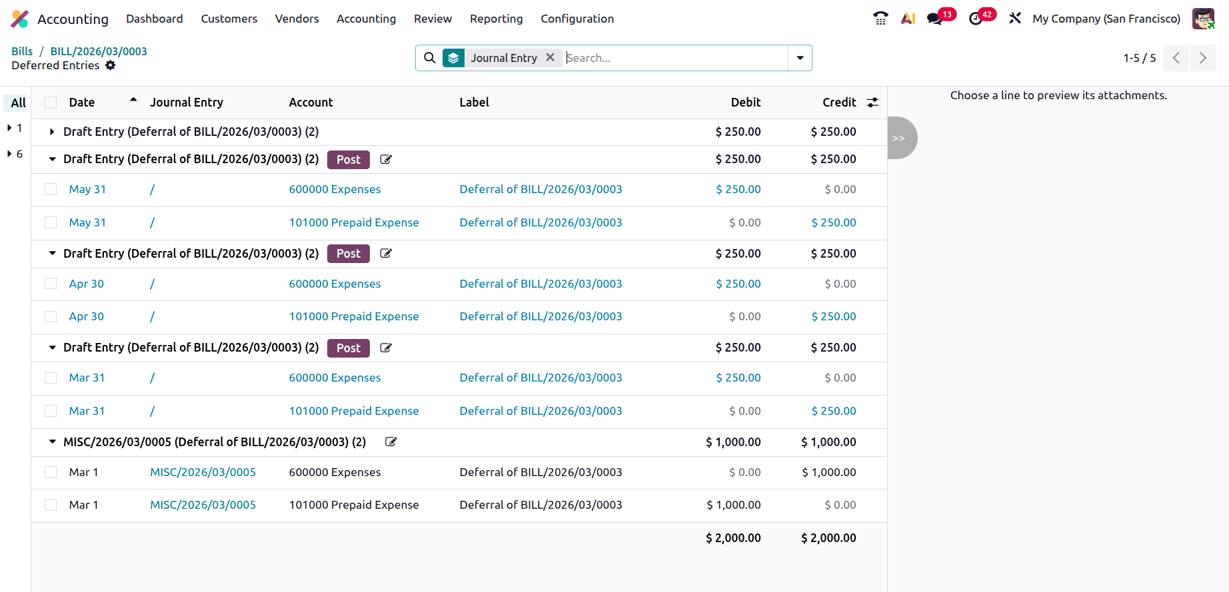Open the VoIP phone icon
Image resolution: width=1229 pixels, height=592 pixels.
point(880,19)
